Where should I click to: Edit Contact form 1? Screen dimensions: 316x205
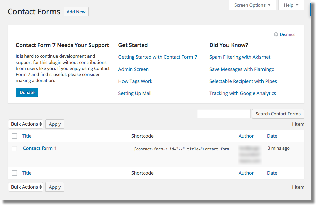tap(39, 148)
